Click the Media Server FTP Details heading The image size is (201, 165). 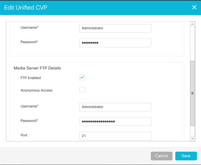pos(37,68)
